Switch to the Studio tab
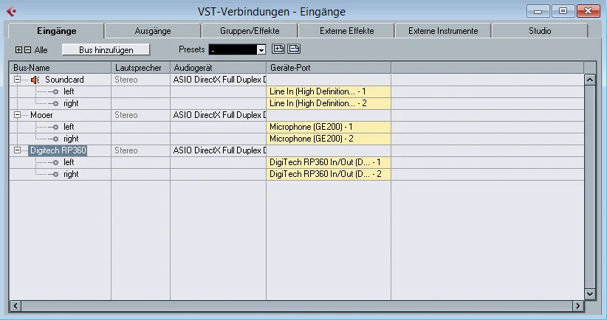Image resolution: width=607 pixels, height=320 pixels. (540, 31)
